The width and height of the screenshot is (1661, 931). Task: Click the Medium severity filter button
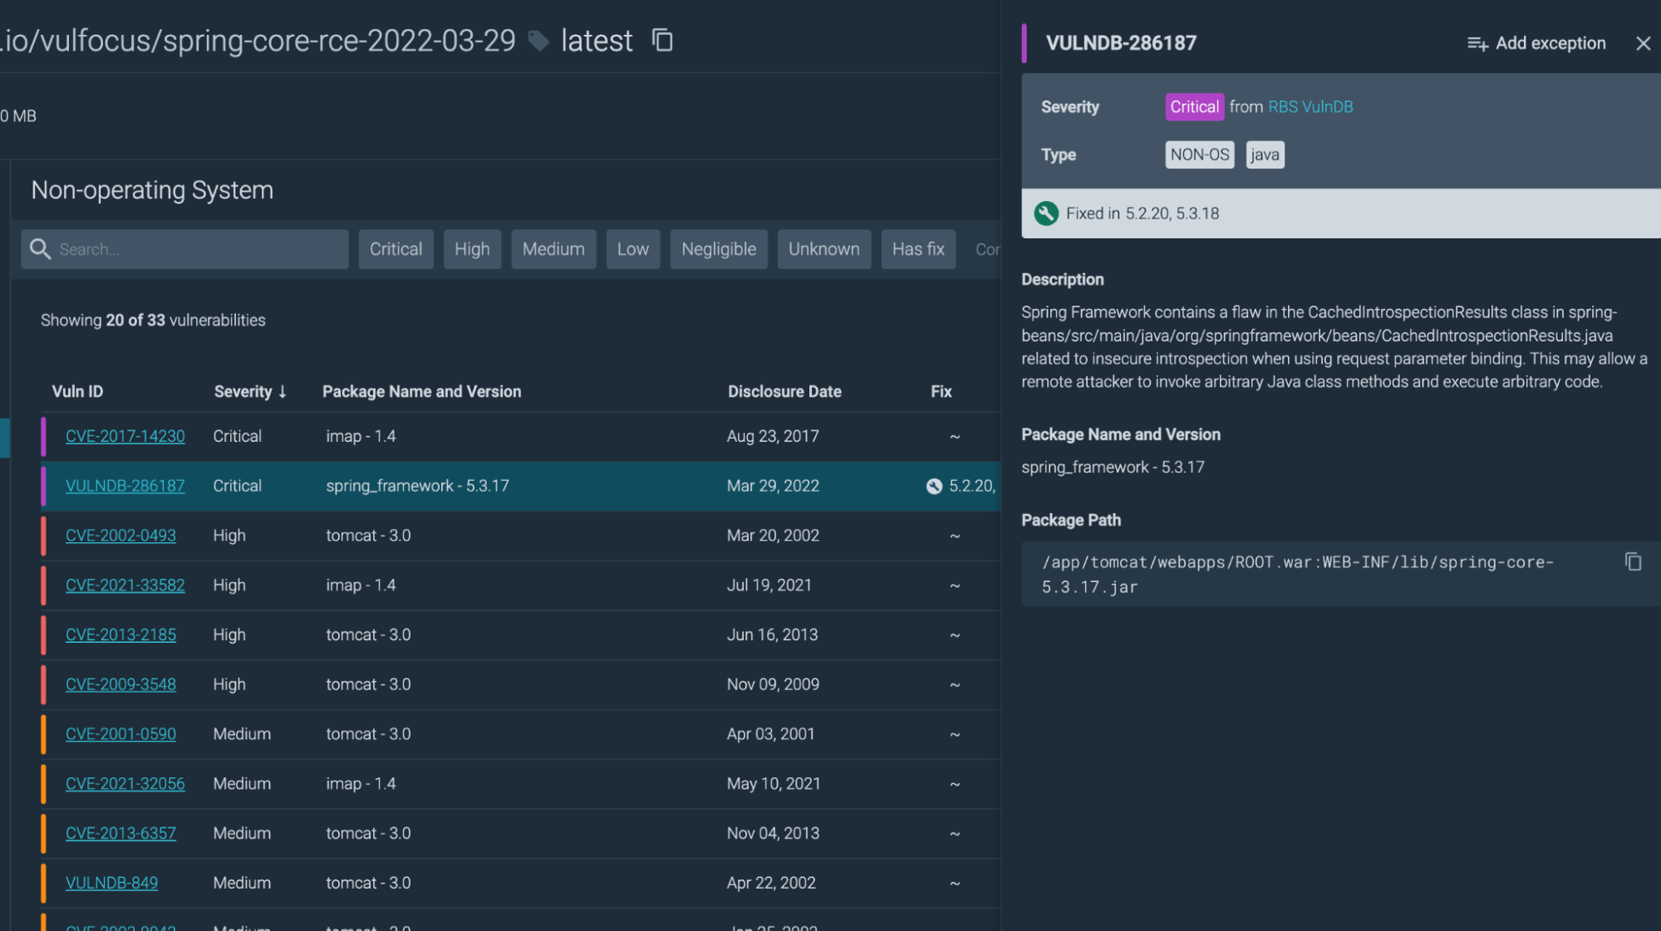(553, 248)
